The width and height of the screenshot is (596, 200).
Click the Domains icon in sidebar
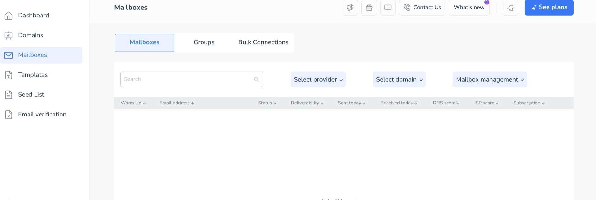pyautogui.click(x=9, y=35)
